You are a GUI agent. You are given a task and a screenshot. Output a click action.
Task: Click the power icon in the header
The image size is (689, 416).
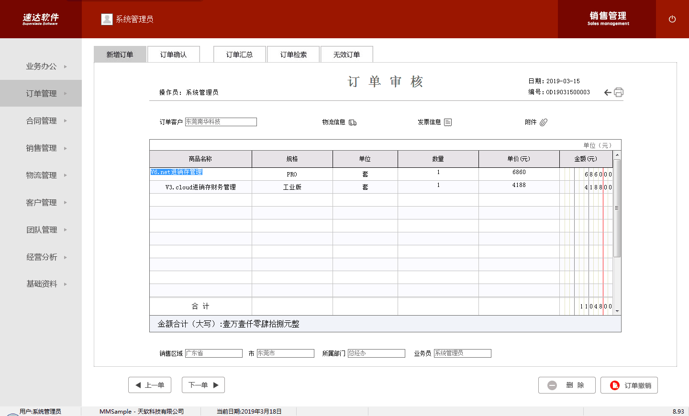(672, 19)
